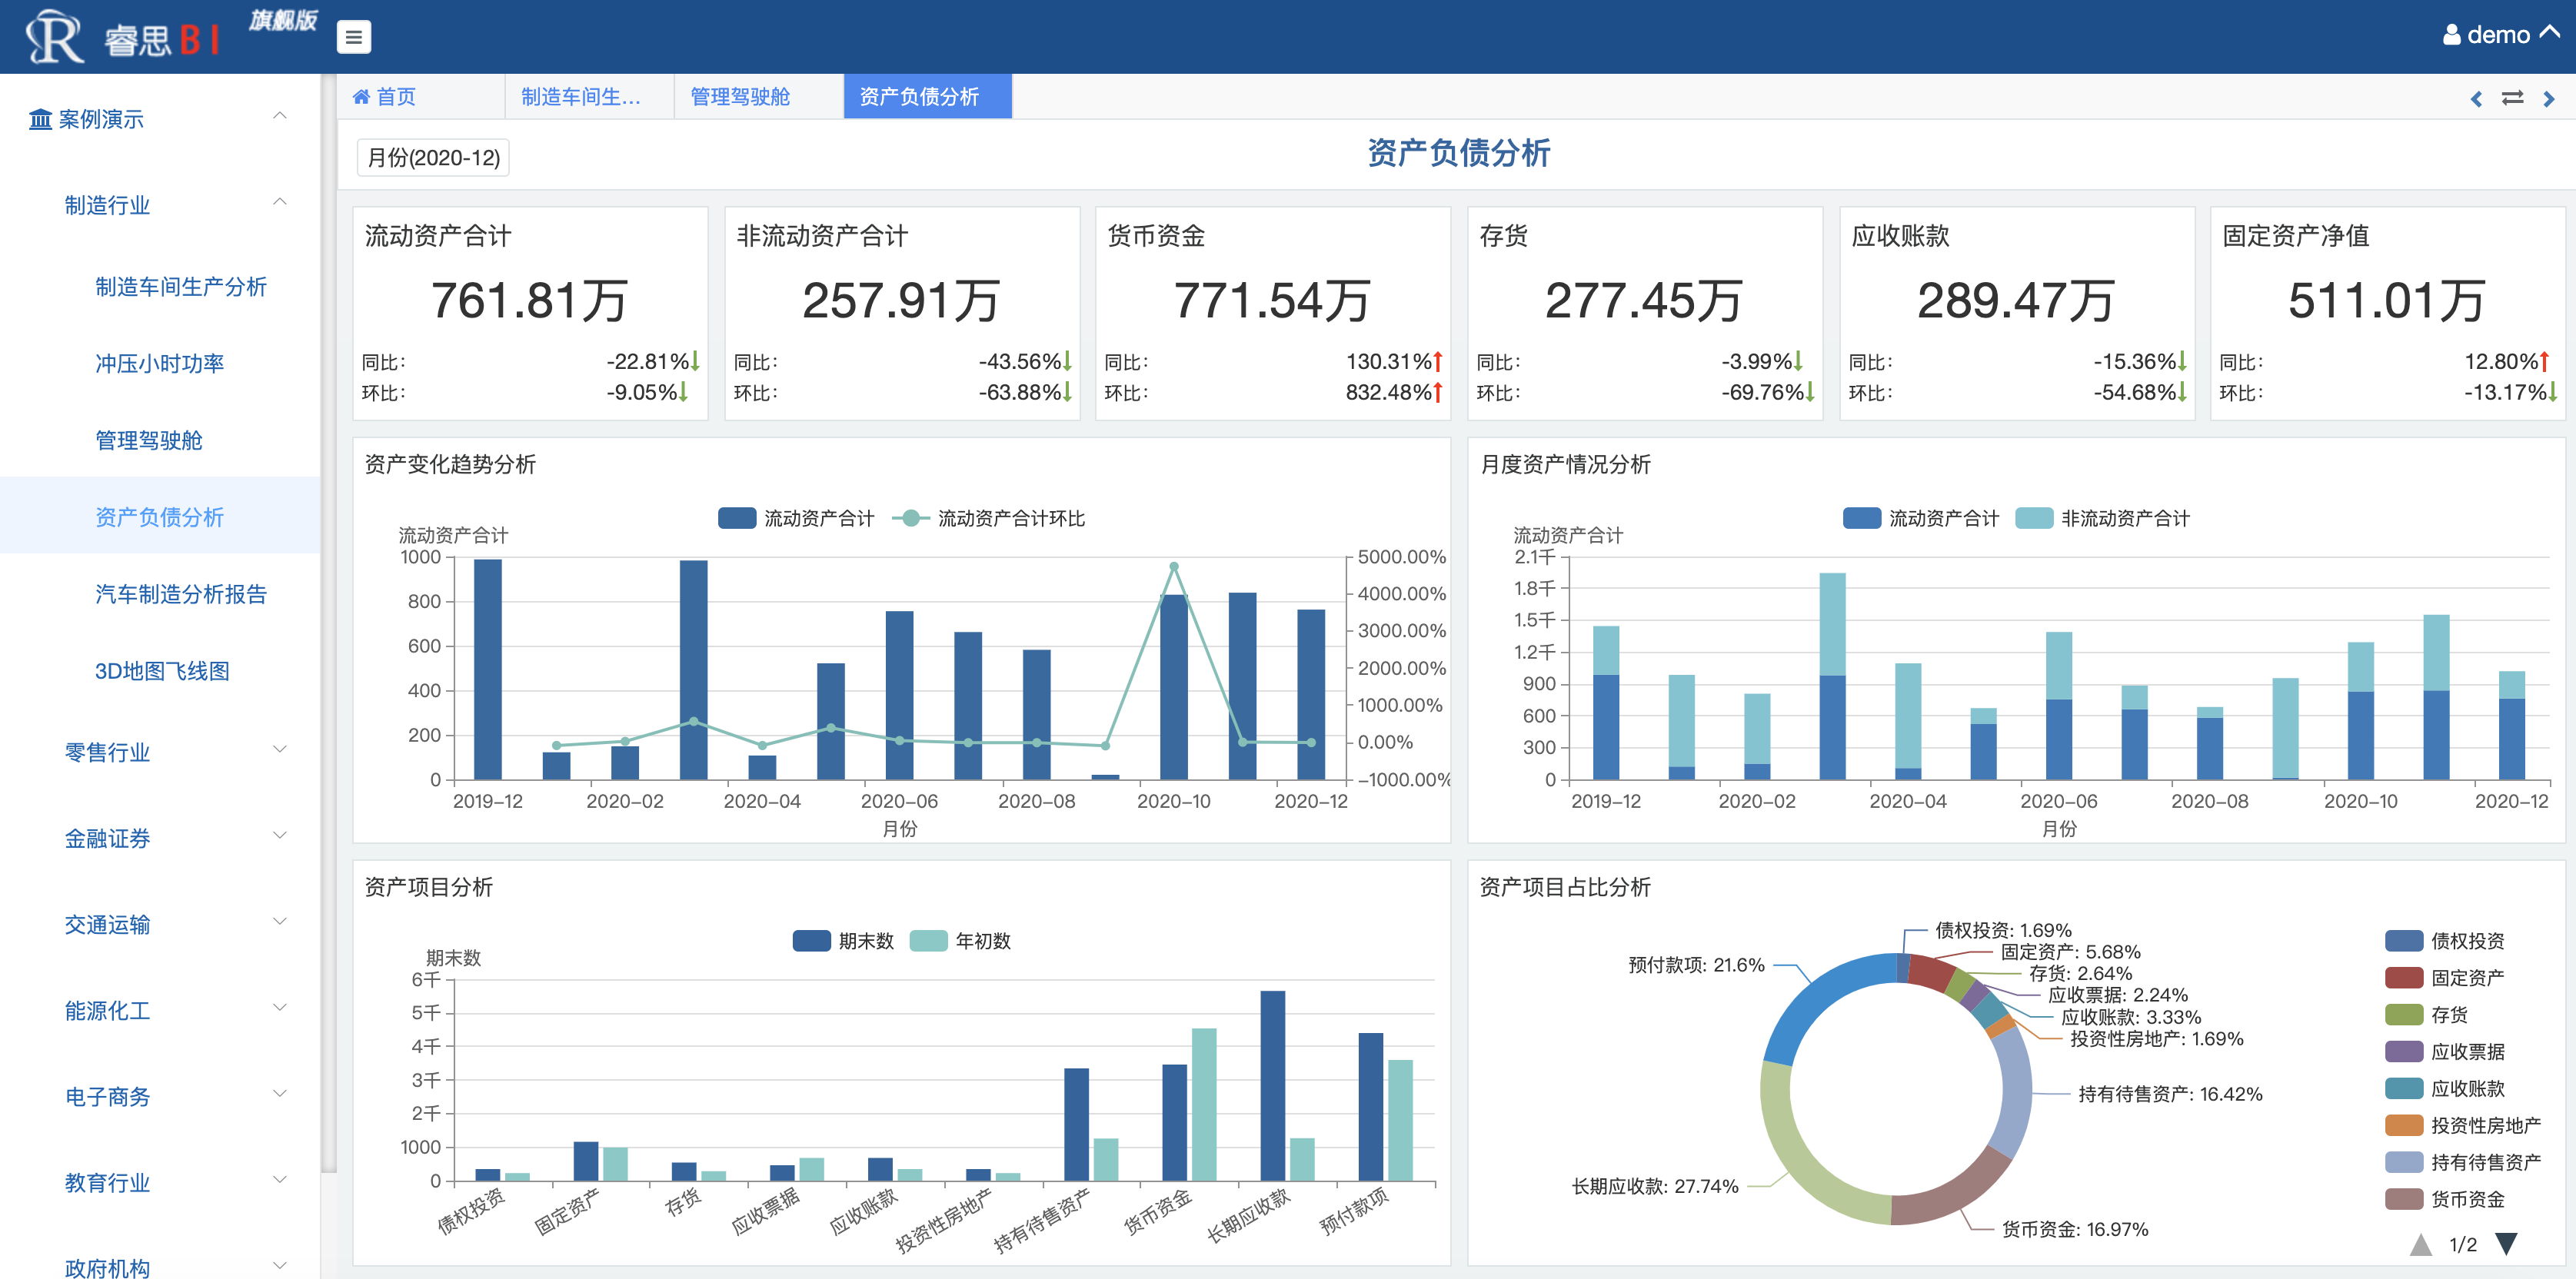Screen dimensions: 2576x1279
Task: Click the tab switch arrows icon
Action: pyautogui.click(x=2512, y=98)
